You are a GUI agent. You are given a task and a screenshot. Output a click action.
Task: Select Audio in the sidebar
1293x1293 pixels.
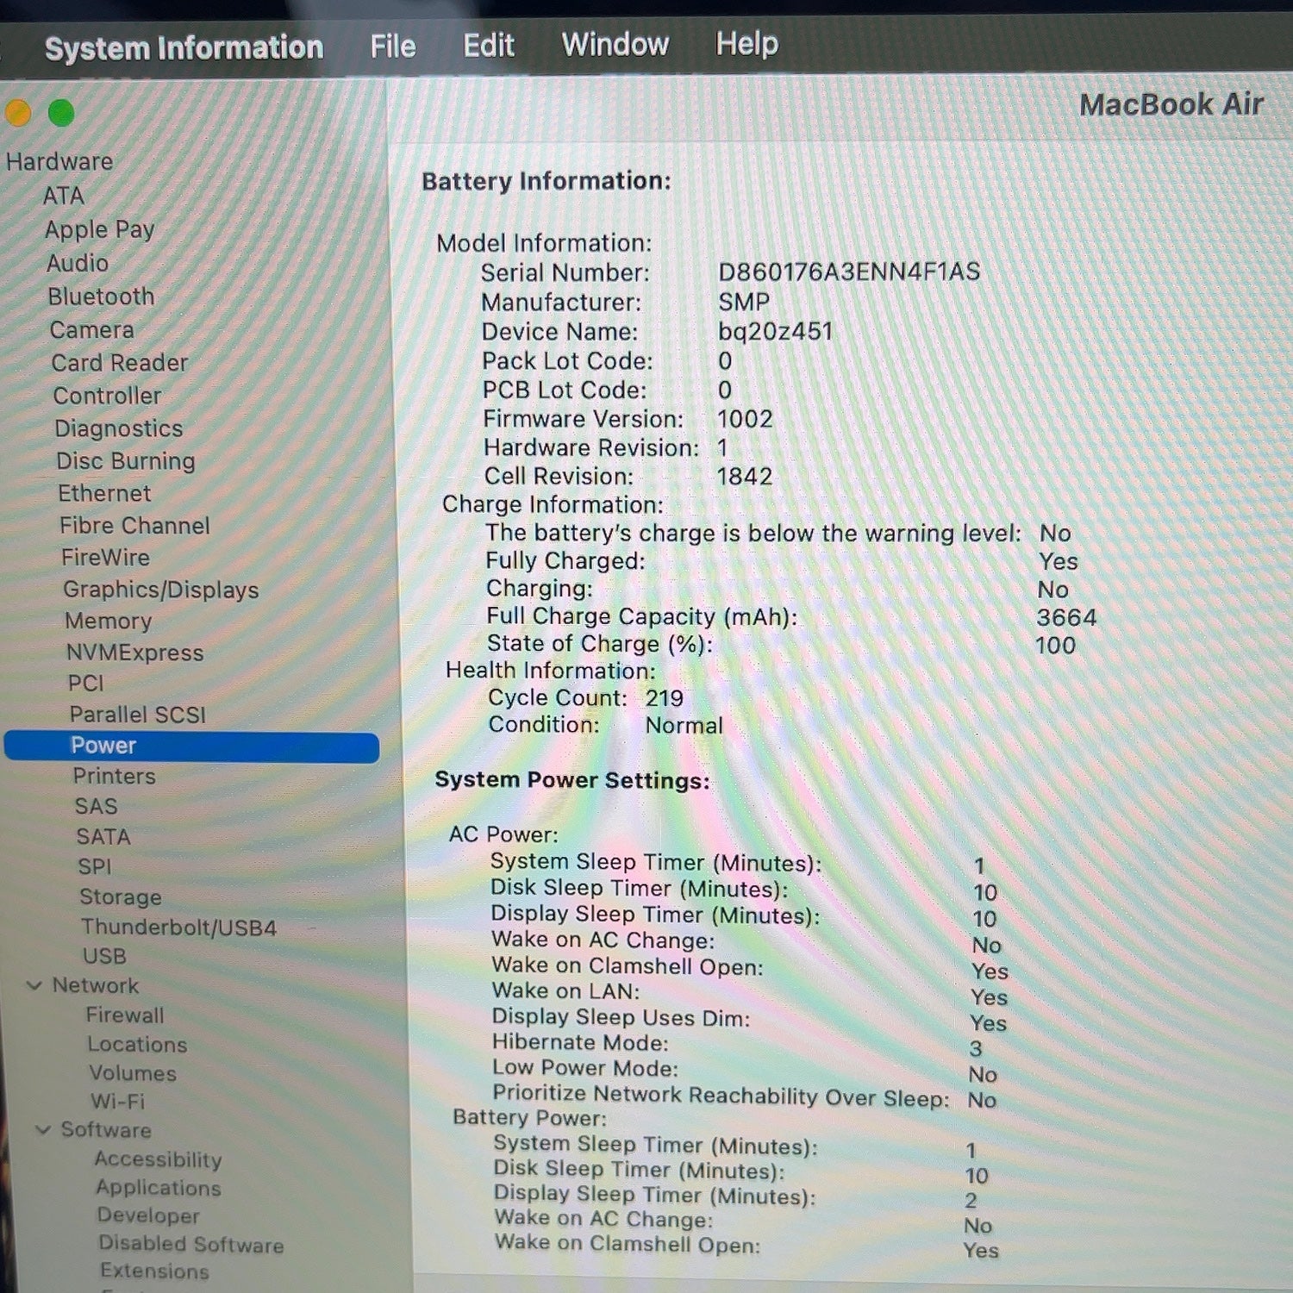point(78,263)
